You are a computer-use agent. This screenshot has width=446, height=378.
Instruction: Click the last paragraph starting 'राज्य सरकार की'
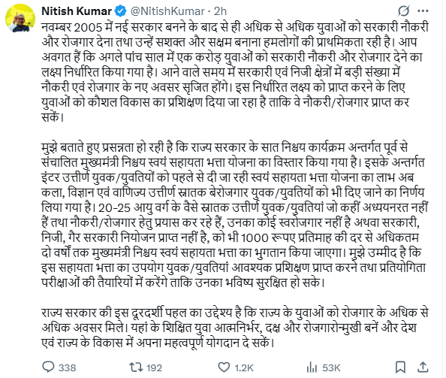click(235, 328)
